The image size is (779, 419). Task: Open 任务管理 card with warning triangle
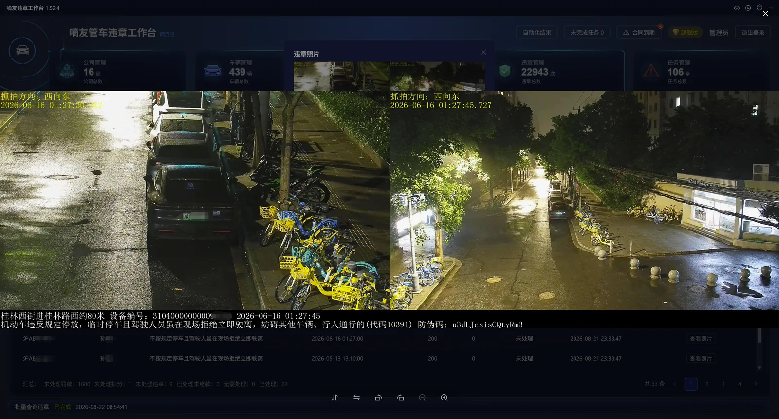(701, 71)
